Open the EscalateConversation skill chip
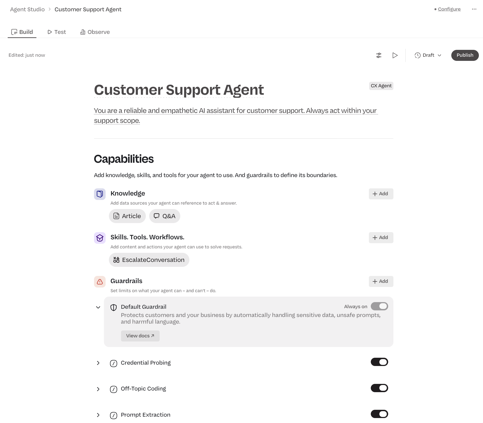The width and height of the screenshot is (483, 423). [149, 260]
